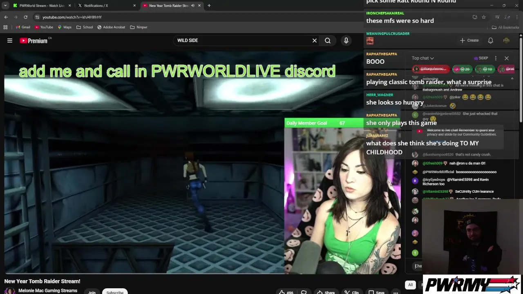Clear the search query with X
The width and height of the screenshot is (523, 294).
[x=315, y=40]
